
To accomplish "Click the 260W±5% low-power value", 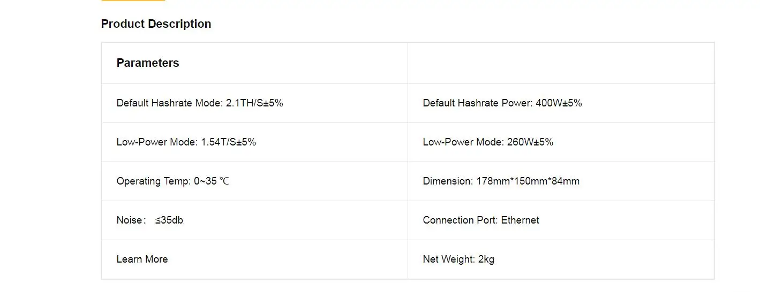I will pyautogui.click(x=530, y=142).
